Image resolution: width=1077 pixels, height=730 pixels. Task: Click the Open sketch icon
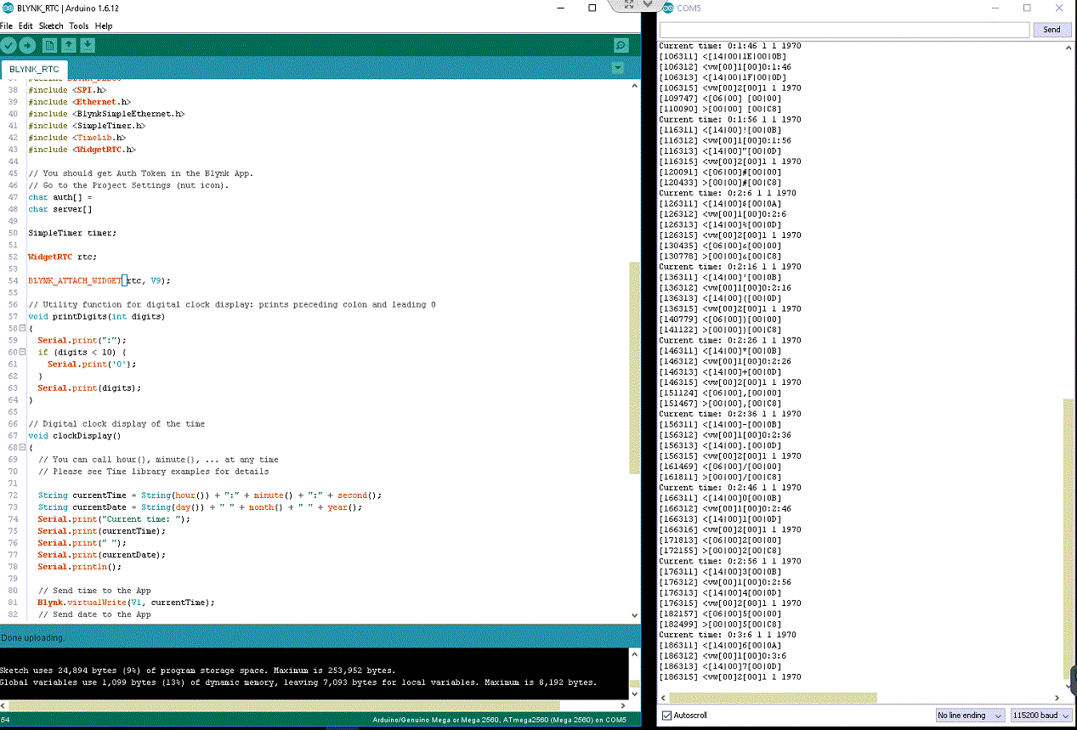(69, 45)
